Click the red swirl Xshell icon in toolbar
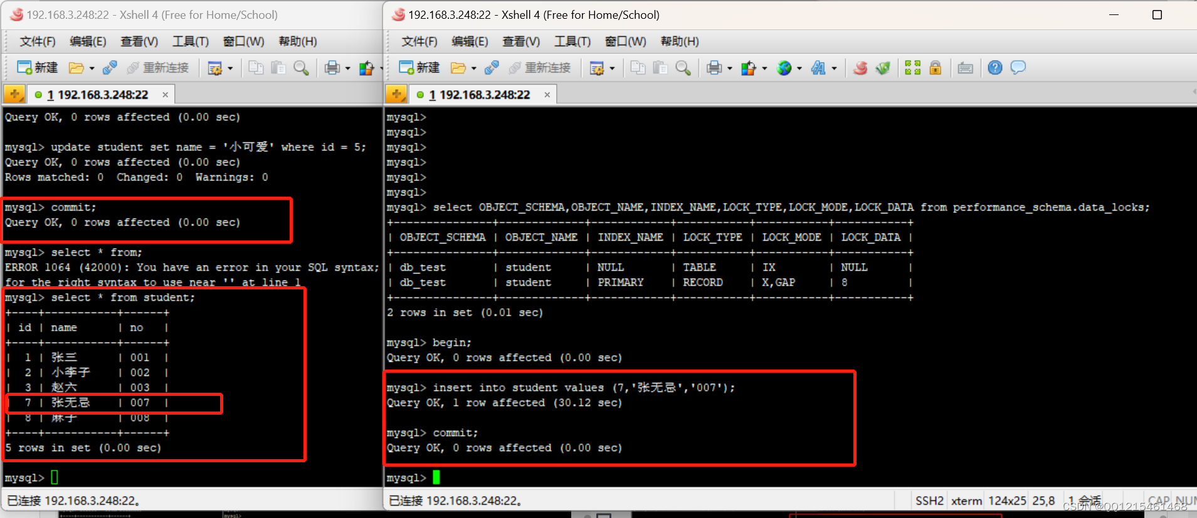The height and width of the screenshot is (518, 1197). click(x=860, y=68)
